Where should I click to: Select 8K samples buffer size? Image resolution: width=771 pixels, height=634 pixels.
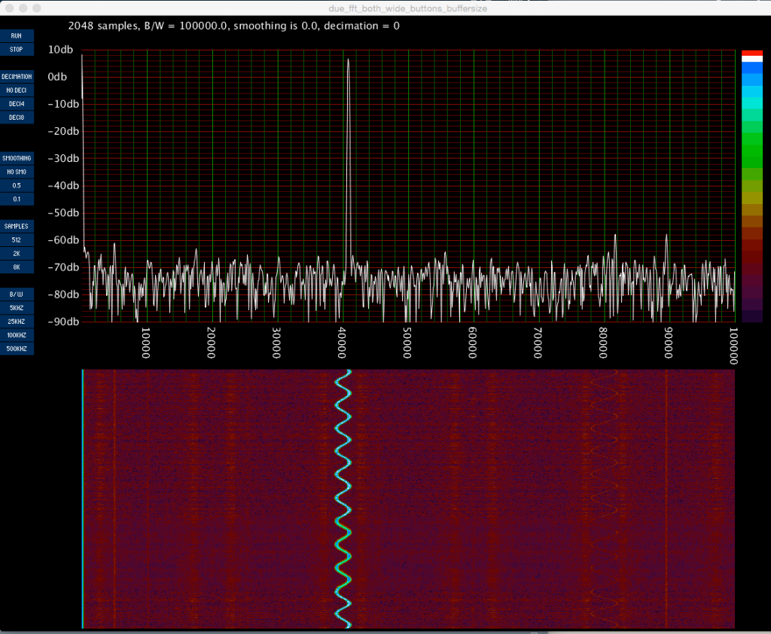[x=17, y=267]
